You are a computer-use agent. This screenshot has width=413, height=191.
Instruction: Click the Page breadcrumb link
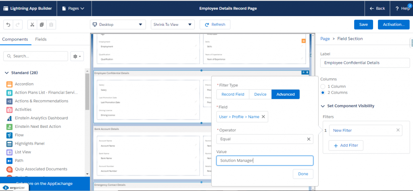point(325,39)
